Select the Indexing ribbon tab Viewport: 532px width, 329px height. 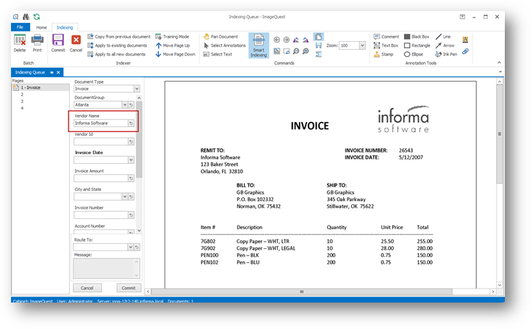point(65,27)
